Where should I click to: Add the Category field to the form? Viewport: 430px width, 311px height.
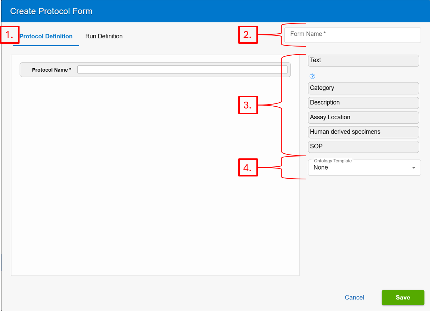point(363,88)
